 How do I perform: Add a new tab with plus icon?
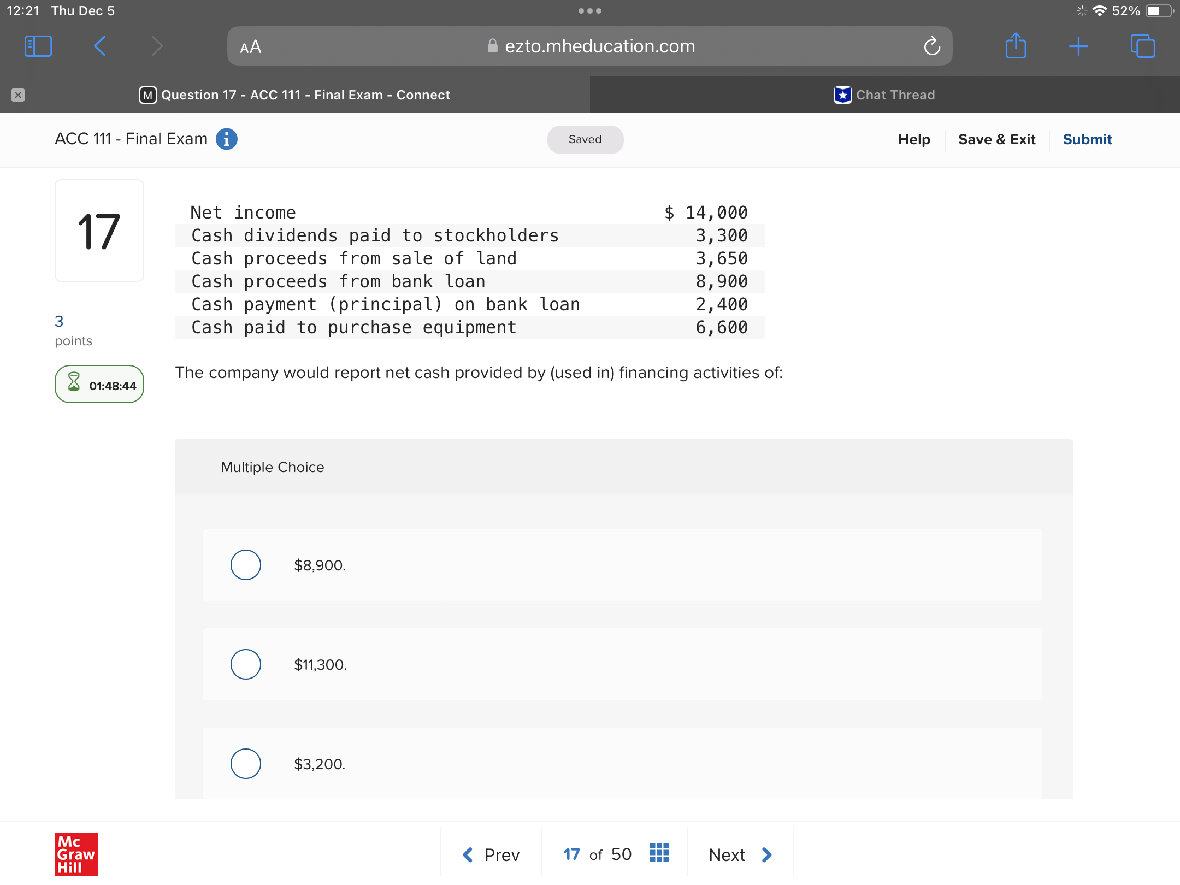[1078, 46]
